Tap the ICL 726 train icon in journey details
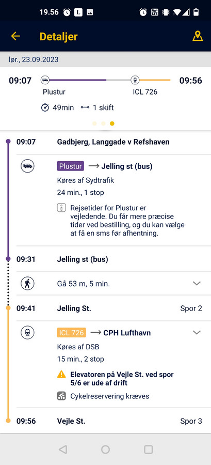 tap(27, 332)
